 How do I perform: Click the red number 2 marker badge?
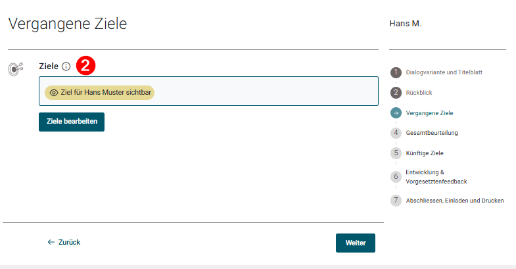(87, 66)
